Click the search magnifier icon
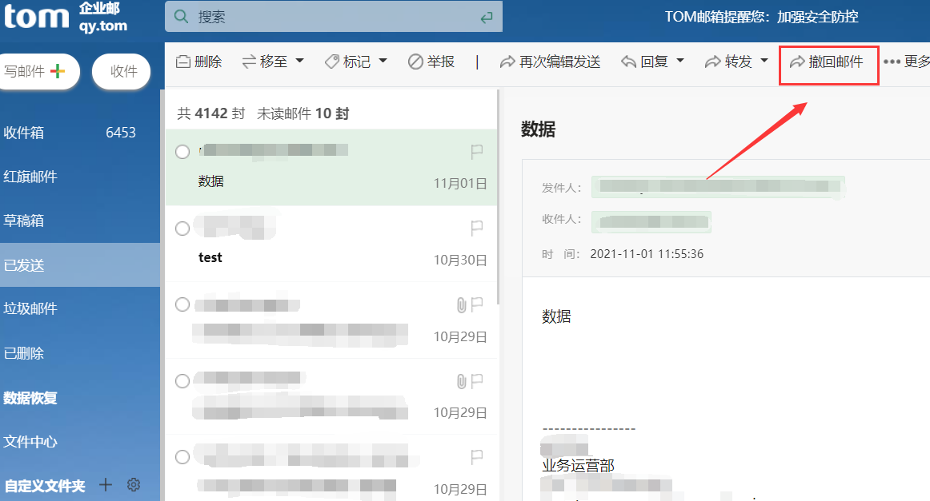This screenshot has width=930, height=501. pyautogui.click(x=182, y=17)
